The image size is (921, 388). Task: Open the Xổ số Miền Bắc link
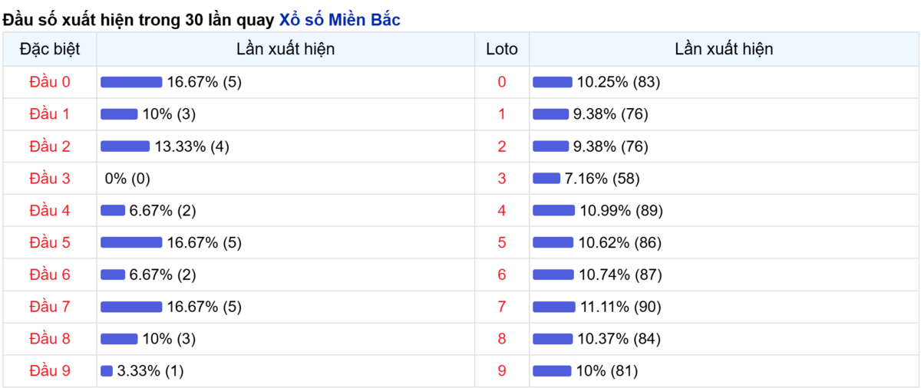click(x=338, y=21)
